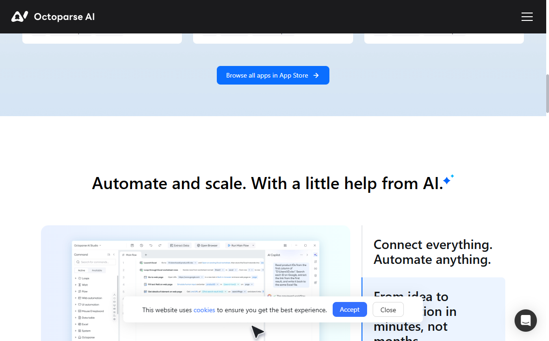Accept the cookies notice

point(349,309)
